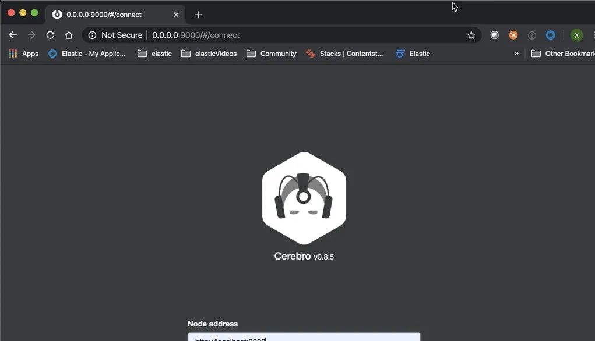This screenshot has width=595, height=341.
Task: Open the Community bookmark folder
Action: (272, 54)
